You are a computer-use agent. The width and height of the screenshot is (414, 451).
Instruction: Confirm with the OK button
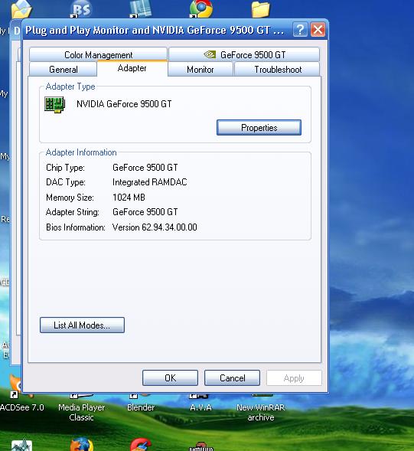170,377
